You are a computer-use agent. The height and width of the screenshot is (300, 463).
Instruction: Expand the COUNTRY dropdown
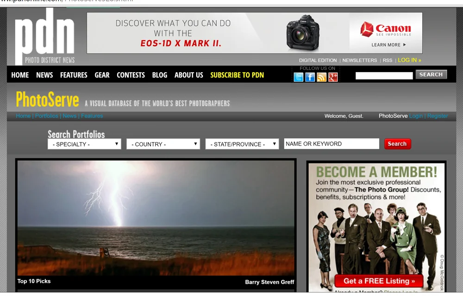163,144
